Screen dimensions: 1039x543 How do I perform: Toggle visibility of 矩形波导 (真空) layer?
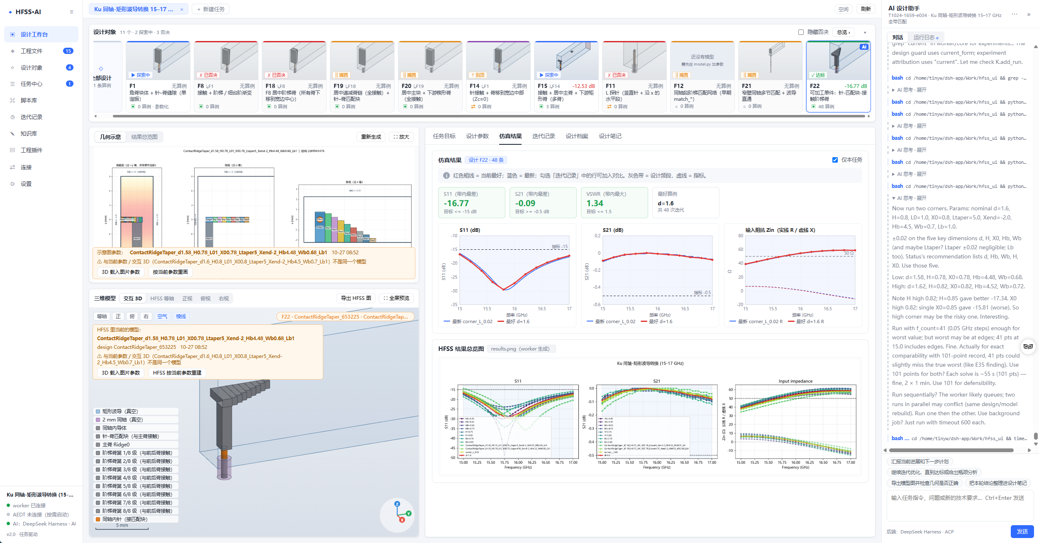(x=137, y=412)
